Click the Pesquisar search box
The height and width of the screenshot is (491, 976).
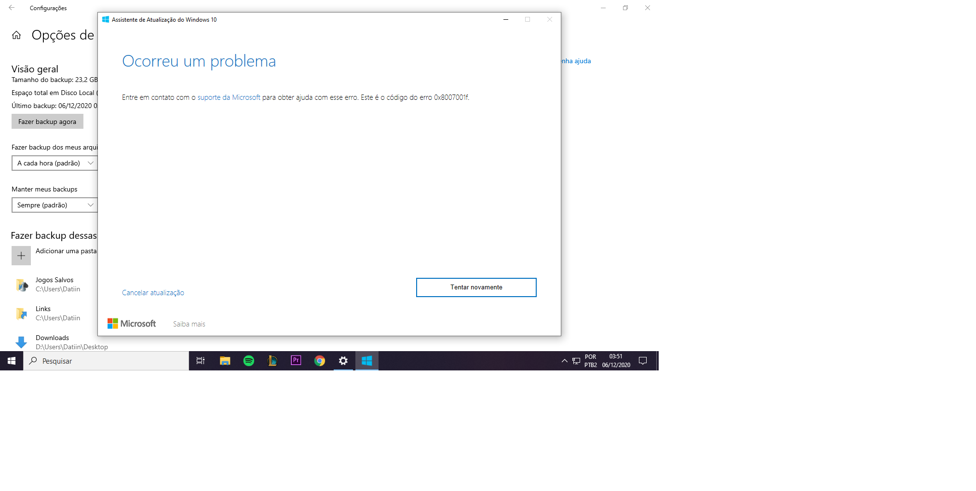(106, 361)
